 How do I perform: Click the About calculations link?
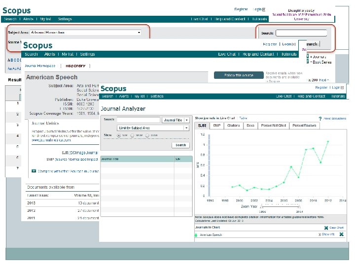coord(335,119)
